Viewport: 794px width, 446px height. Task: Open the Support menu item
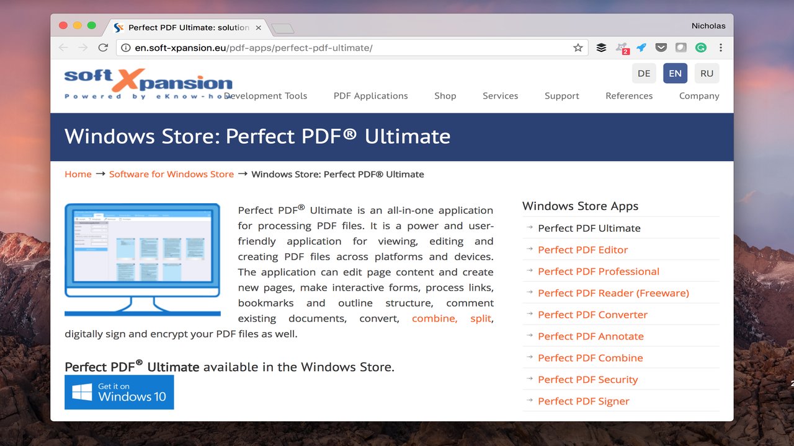(x=562, y=96)
